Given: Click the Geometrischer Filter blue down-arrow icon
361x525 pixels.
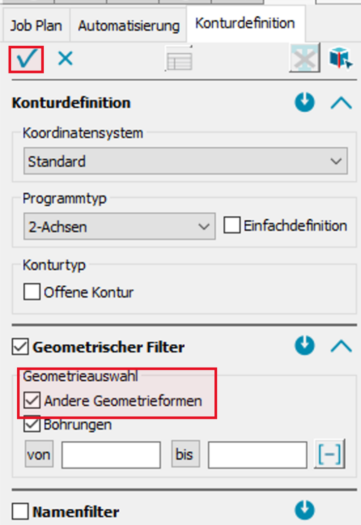Looking at the screenshot, I should pos(305,346).
